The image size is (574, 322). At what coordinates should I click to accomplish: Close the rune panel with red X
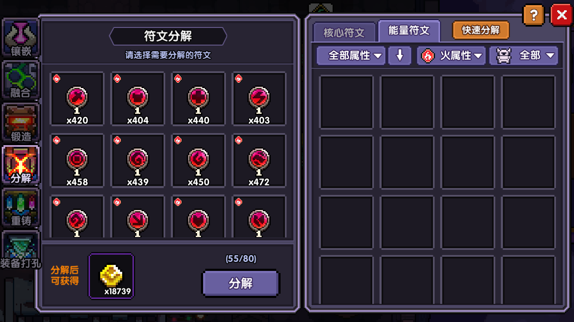click(x=562, y=15)
